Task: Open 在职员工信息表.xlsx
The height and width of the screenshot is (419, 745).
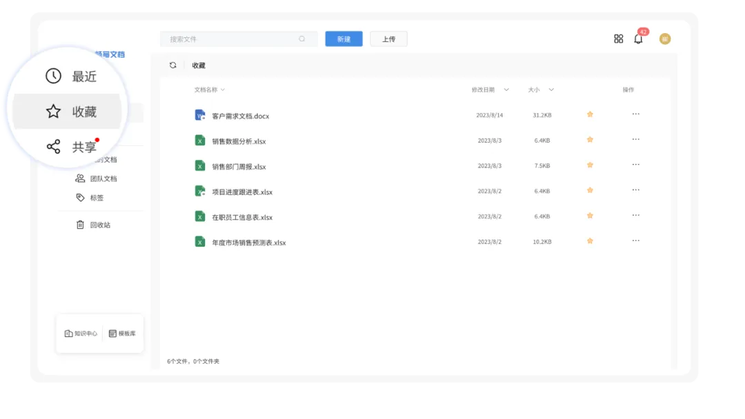Action: pos(242,217)
